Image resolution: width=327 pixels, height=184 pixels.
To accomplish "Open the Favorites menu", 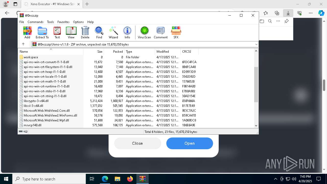I will 63,22.
